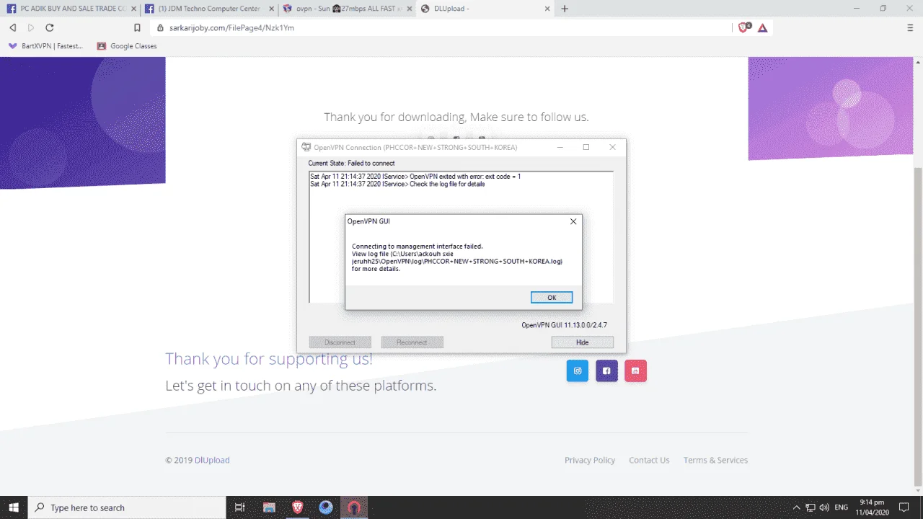This screenshot has height=519, width=923.
Task: Open the Instagram social icon on the page
Action: click(578, 371)
